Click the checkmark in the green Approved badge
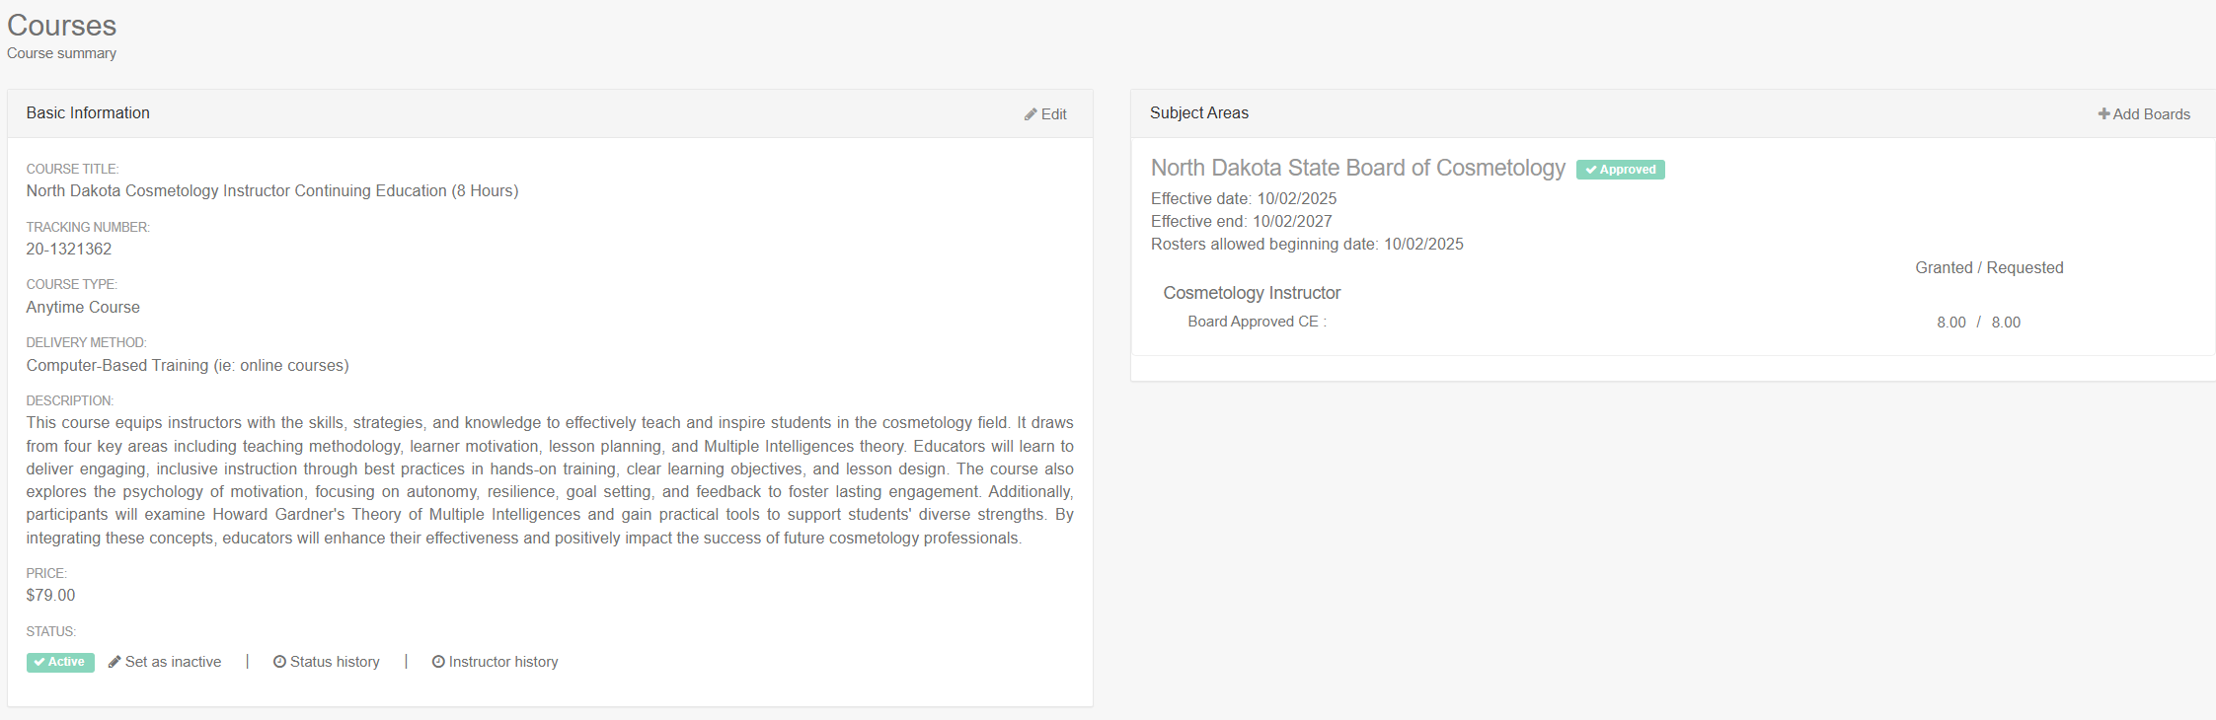2216x720 pixels. point(1591,170)
